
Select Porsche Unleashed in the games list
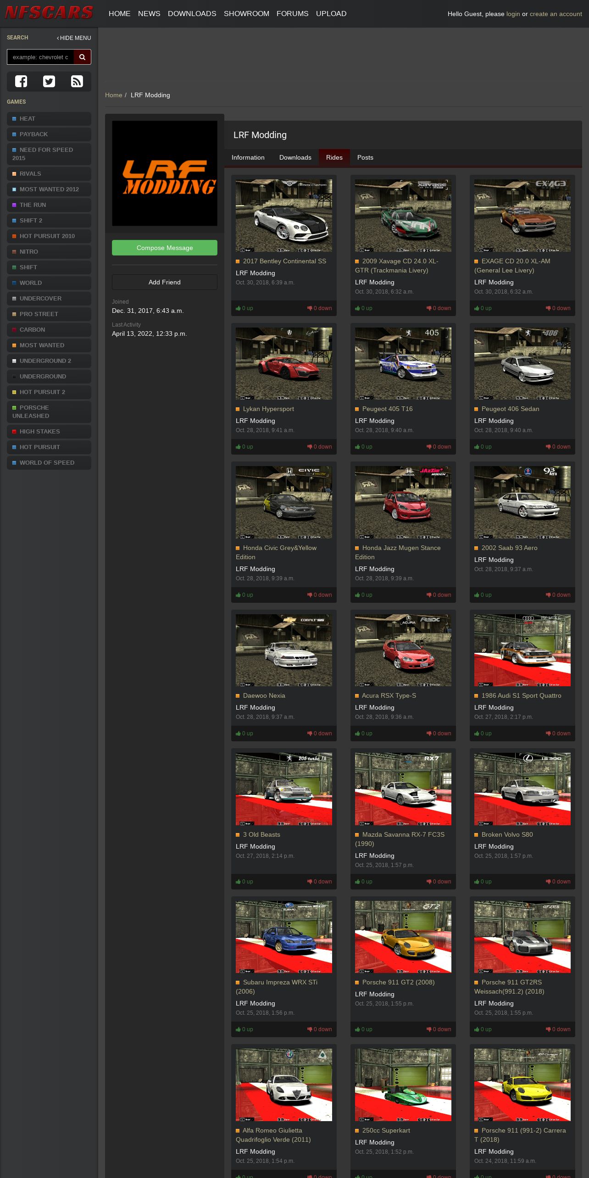[x=49, y=412]
